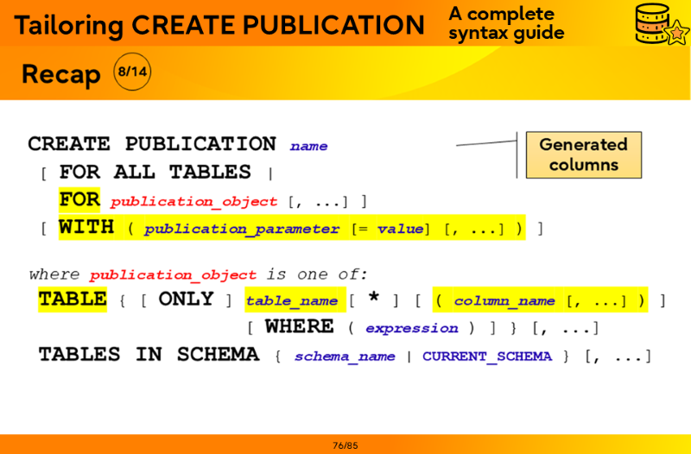The image size is (691, 454).
Task: Click the FOR ALL TABLES text
Action: point(155,172)
